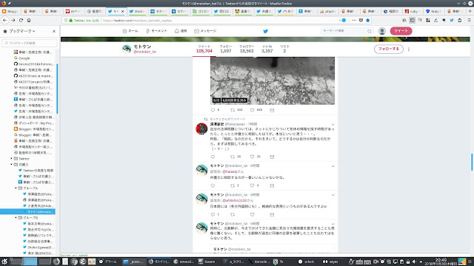Play the video thumbnail in the top tweet

click(x=273, y=81)
